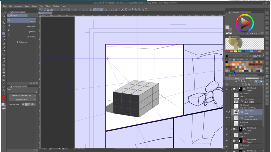Screen dimensions: 271x152
Task: Select the Text tool
Action: (4, 90)
